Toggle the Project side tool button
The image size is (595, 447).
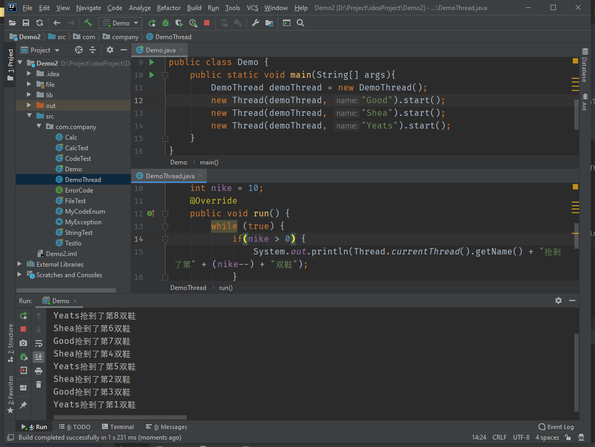coord(10,65)
